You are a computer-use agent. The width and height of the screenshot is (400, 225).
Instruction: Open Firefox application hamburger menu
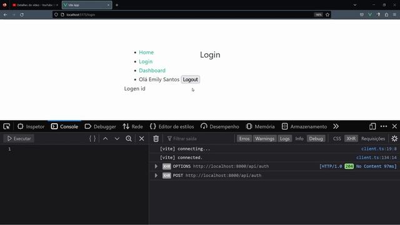[x=394, y=15]
